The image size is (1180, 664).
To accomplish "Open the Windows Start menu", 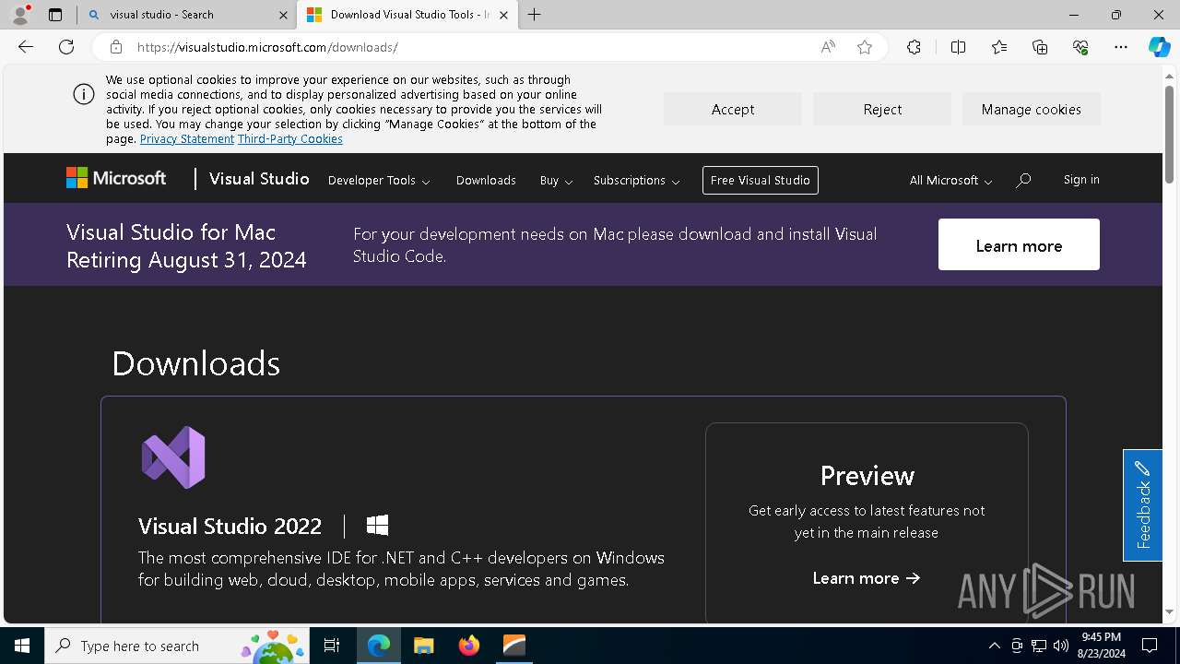I will point(22,646).
